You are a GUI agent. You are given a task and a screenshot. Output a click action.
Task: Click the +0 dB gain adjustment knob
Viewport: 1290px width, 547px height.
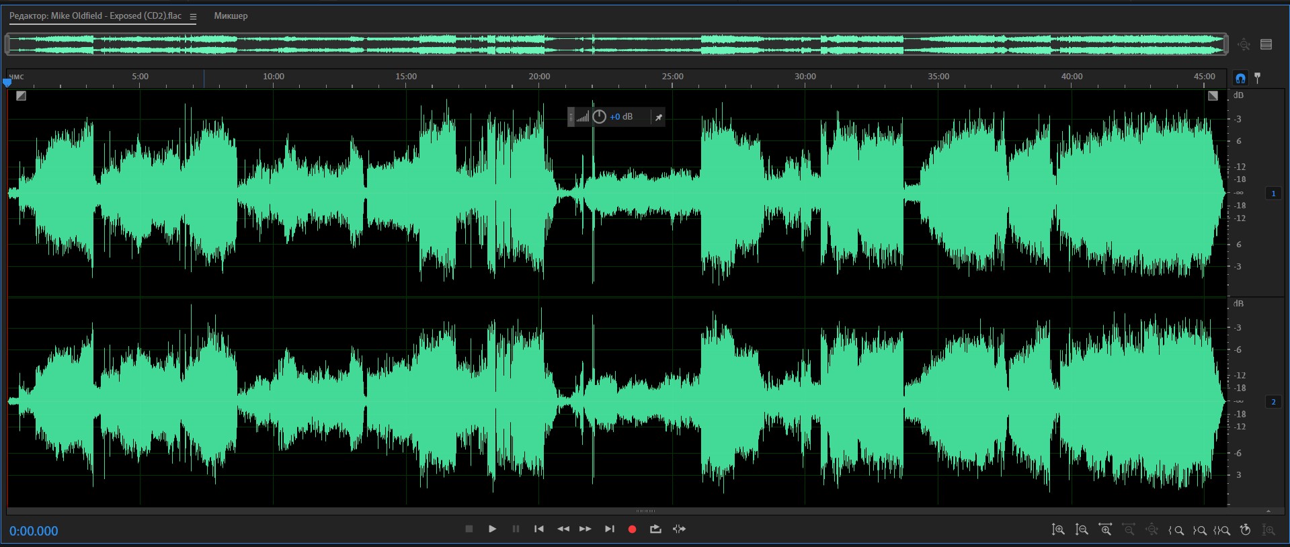coord(599,117)
